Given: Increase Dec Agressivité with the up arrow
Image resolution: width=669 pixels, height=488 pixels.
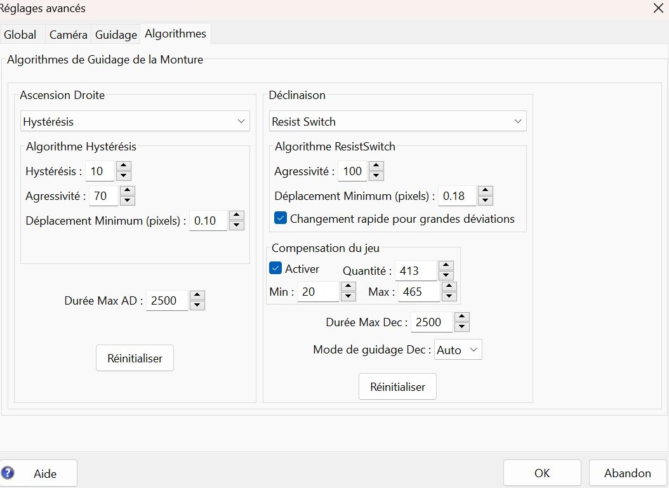Looking at the screenshot, I should (376, 166).
